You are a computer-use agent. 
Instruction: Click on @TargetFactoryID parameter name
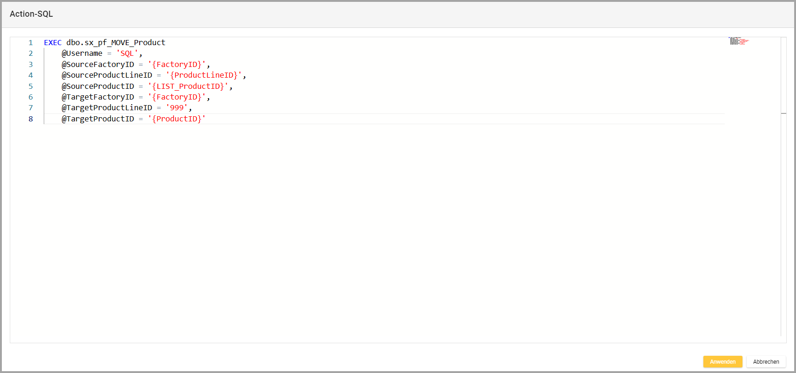(98, 97)
